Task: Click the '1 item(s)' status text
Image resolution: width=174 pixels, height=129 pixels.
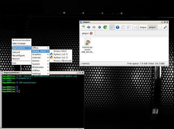Action: [x=85, y=64]
